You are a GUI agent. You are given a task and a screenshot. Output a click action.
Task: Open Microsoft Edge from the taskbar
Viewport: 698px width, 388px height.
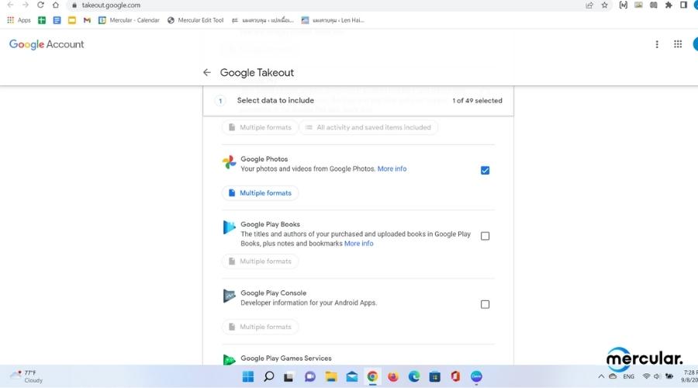click(x=414, y=377)
